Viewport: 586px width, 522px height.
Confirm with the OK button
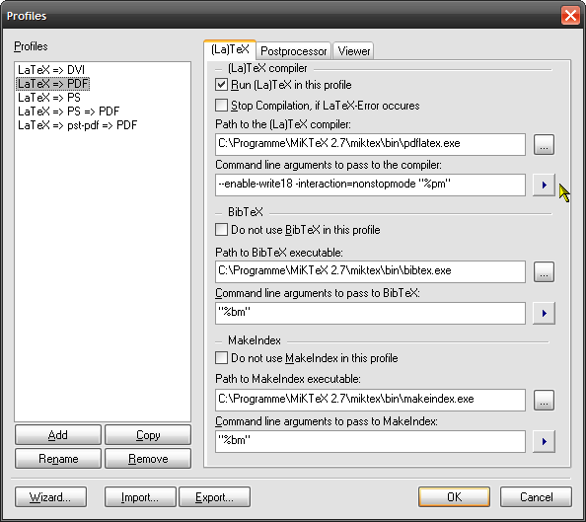pos(454,497)
